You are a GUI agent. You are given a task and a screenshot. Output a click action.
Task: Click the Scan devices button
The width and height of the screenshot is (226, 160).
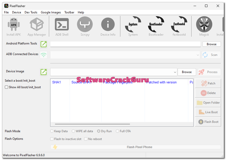[x=211, y=55]
